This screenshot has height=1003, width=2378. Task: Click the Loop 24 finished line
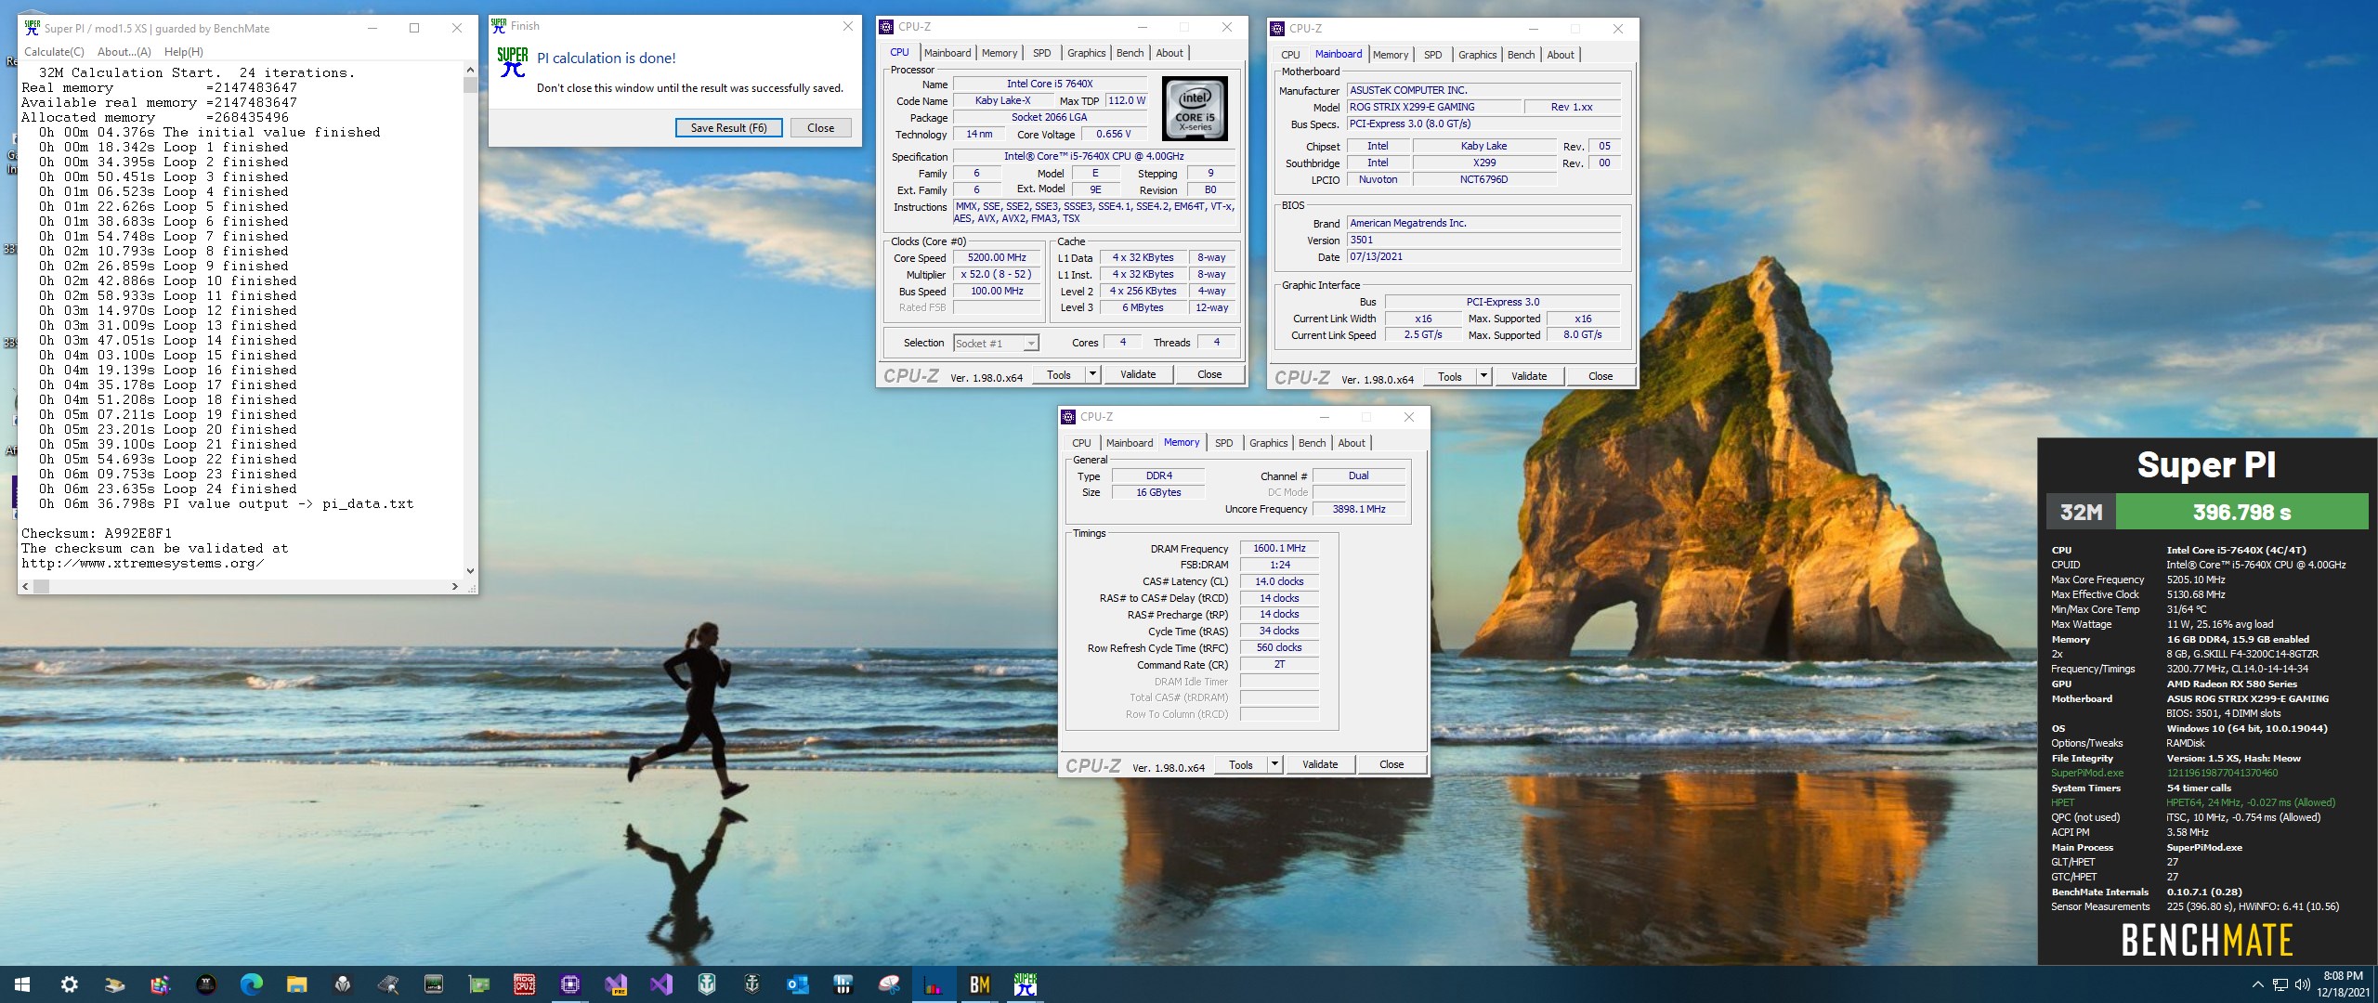click(x=168, y=488)
